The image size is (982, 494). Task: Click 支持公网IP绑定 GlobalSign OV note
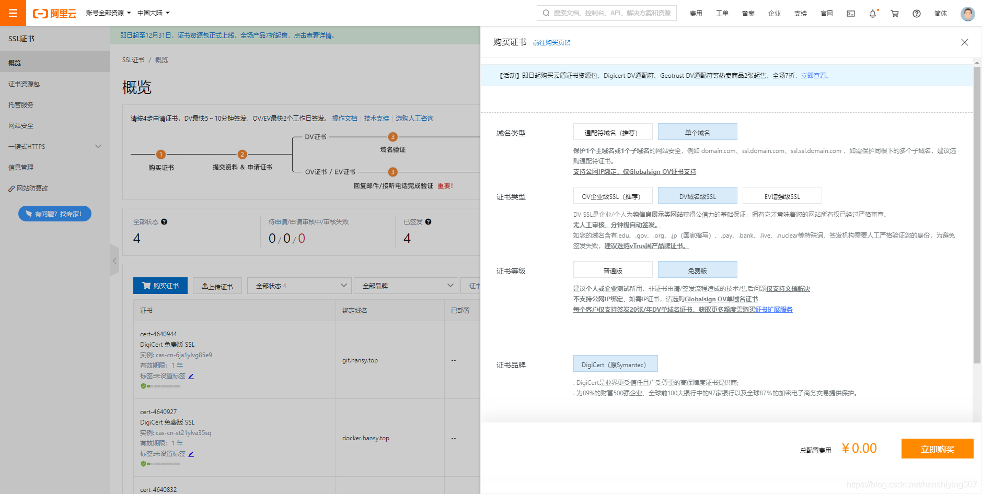pos(634,172)
